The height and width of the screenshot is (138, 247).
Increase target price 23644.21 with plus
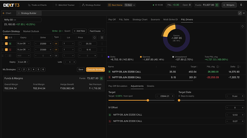[173, 96]
